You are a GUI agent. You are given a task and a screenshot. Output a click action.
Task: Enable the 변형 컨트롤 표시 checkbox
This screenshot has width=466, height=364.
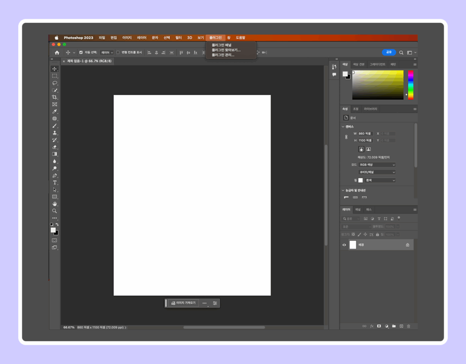(118, 52)
